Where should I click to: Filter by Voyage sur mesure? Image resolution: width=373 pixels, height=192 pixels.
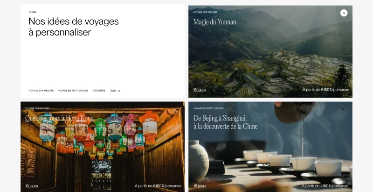pyautogui.click(x=41, y=91)
